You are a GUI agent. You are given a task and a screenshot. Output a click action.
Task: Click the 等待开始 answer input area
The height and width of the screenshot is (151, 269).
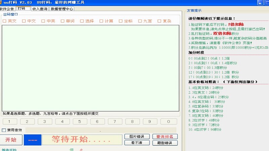82,140
